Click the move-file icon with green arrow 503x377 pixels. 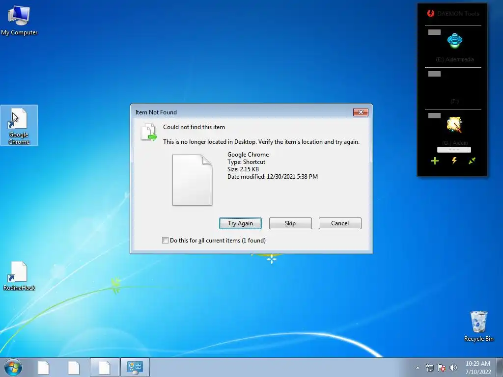[149, 132]
